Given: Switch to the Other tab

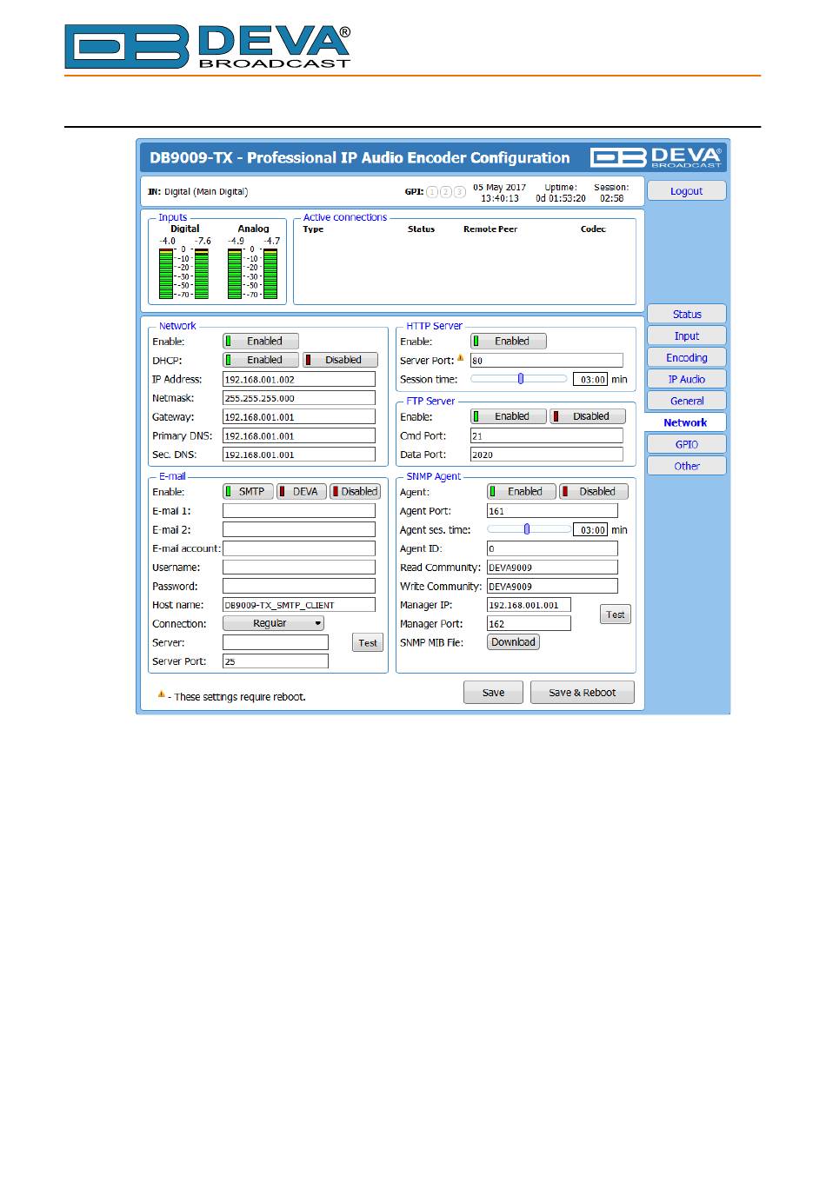Looking at the screenshot, I should click(x=687, y=467).
